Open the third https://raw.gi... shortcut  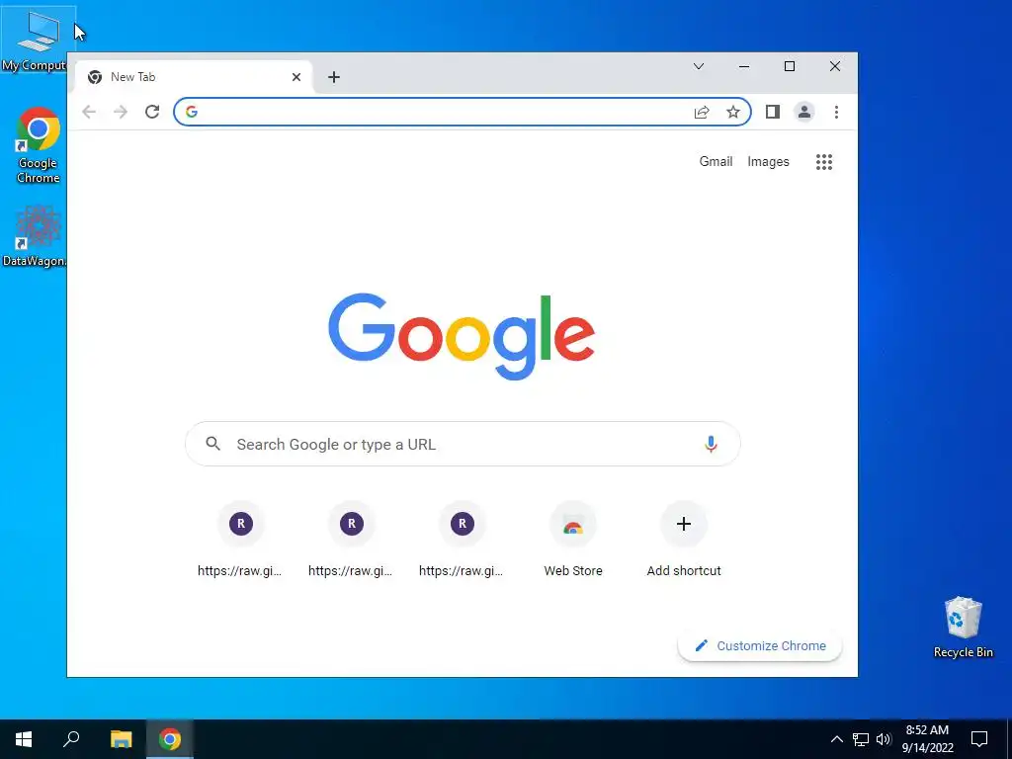(x=463, y=539)
